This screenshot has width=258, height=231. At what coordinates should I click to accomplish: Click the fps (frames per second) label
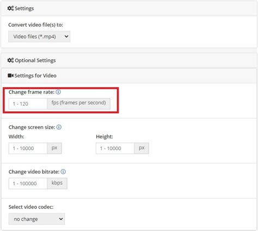(78, 104)
